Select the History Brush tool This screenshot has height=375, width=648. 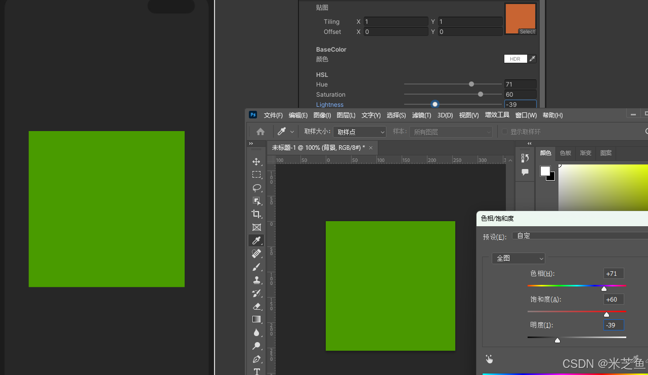point(256,293)
